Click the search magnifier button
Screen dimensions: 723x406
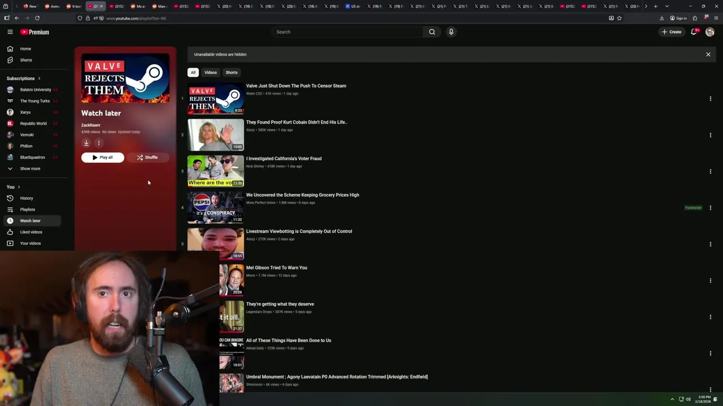[432, 32]
